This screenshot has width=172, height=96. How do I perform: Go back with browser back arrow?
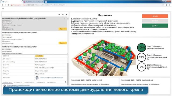click(x=2, y=5)
